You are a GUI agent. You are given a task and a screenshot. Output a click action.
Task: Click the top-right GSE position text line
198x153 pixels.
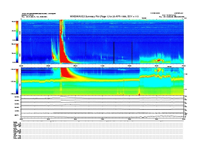pos(172,17)
